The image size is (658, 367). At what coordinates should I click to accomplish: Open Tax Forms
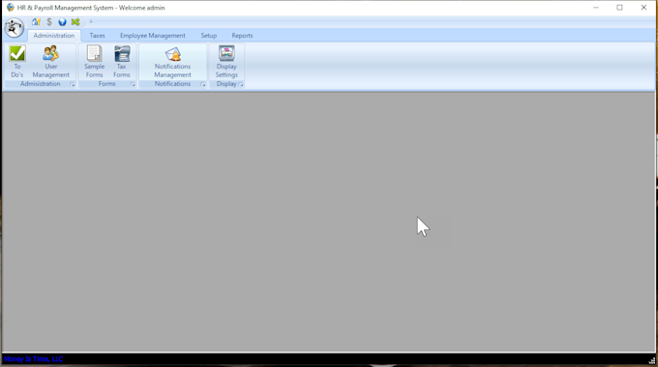pyautogui.click(x=122, y=62)
